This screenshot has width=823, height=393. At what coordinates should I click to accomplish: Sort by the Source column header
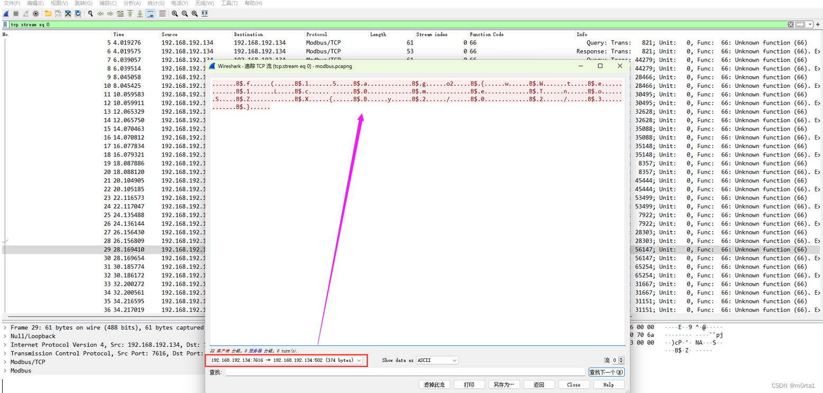(170, 34)
